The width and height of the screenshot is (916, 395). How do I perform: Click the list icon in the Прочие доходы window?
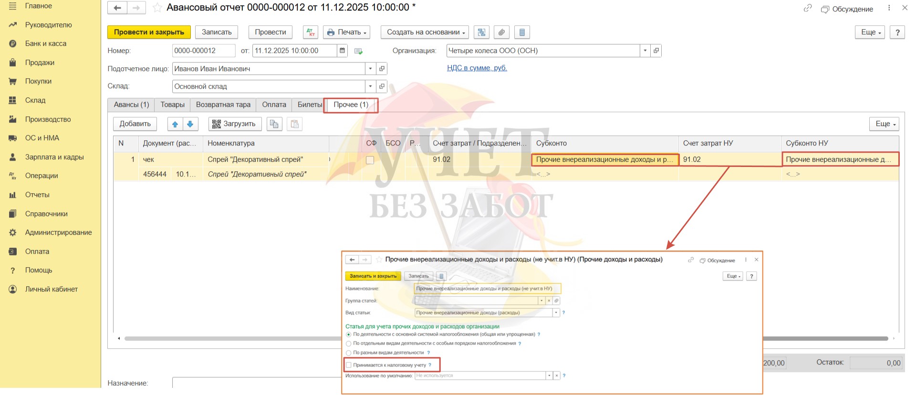point(441,276)
